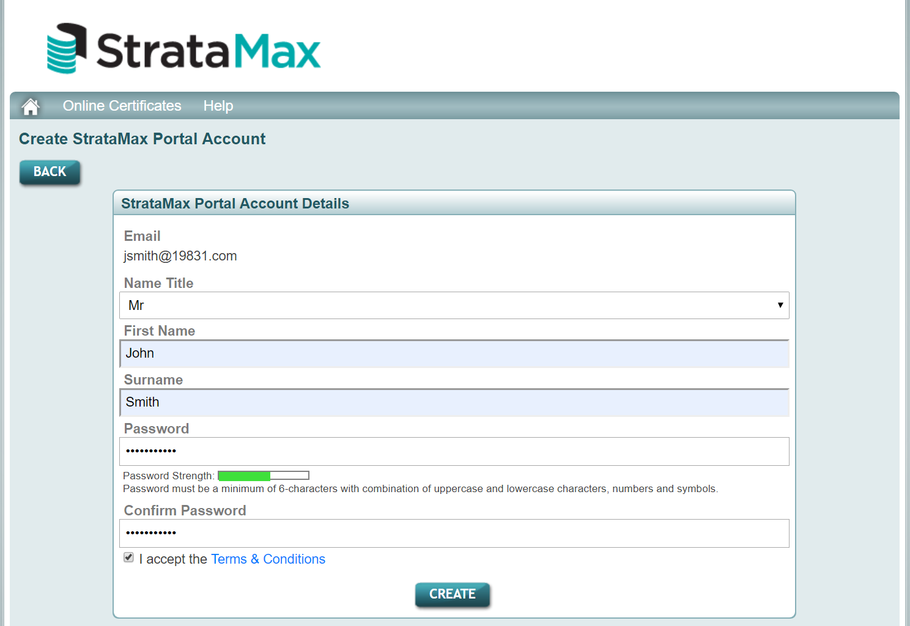
Task: Focus the Confirm Password field
Action: point(454,533)
